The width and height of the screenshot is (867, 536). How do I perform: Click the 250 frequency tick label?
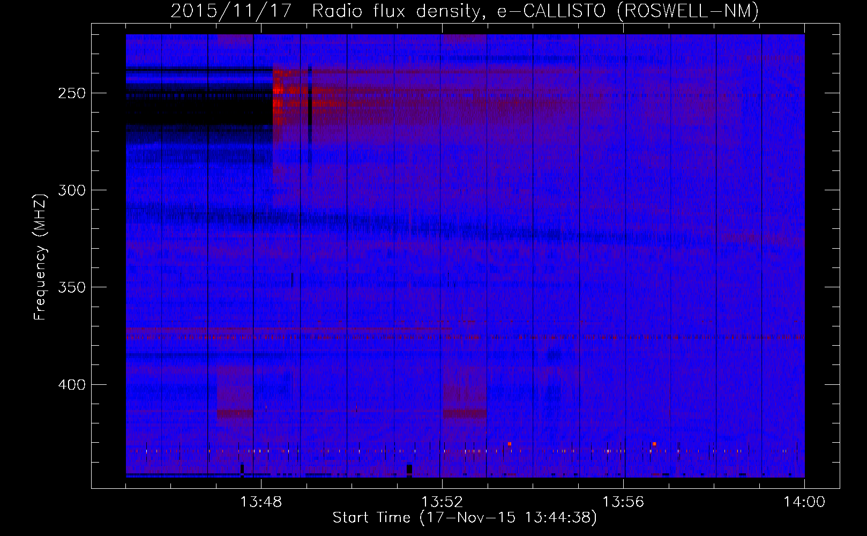click(x=72, y=93)
